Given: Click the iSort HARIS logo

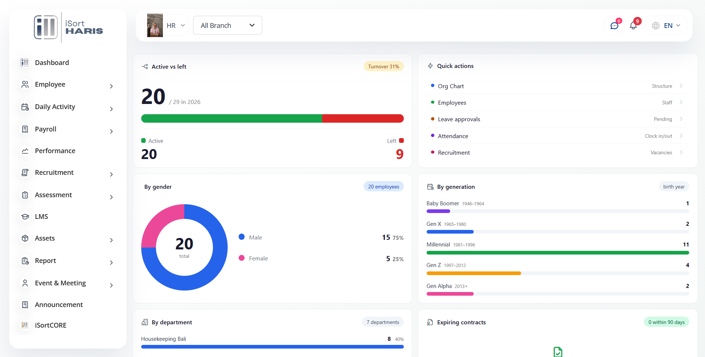Looking at the screenshot, I should (x=68, y=27).
